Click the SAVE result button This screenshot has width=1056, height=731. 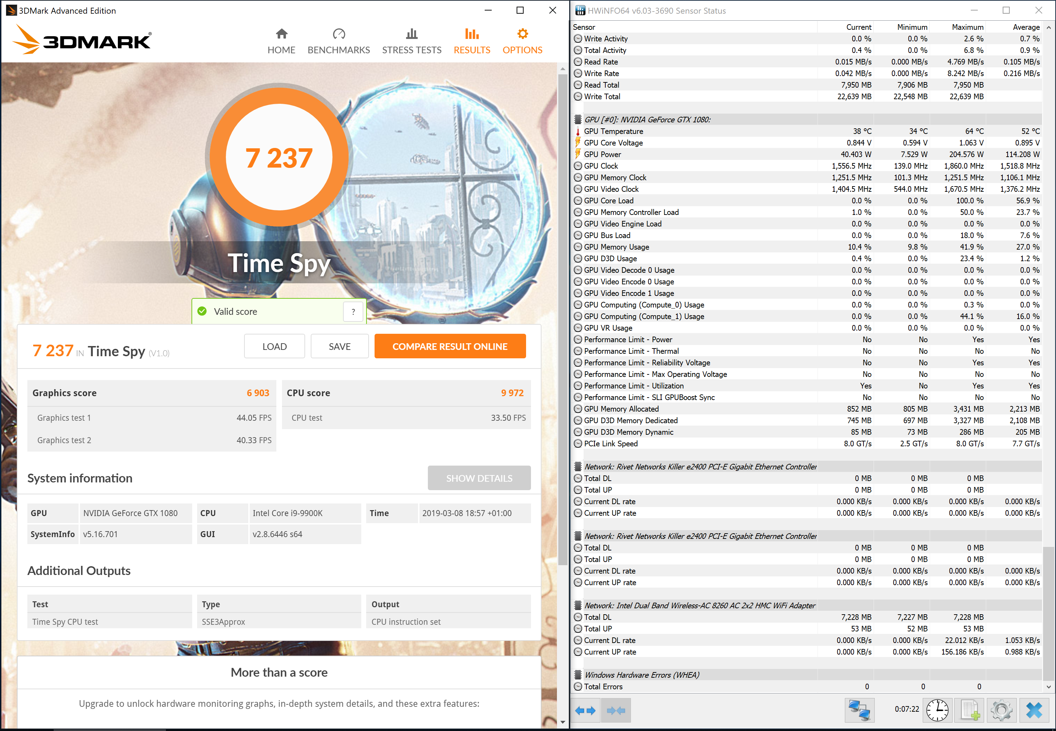339,346
